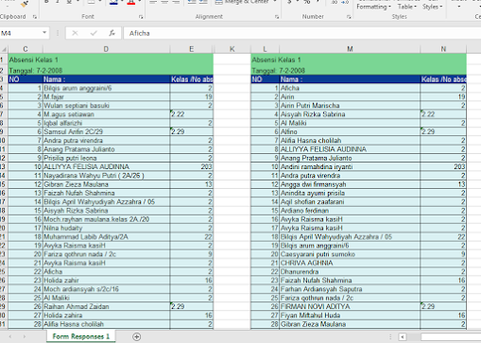
Task: Click the Percent Style icon
Action: pos(306,3)
